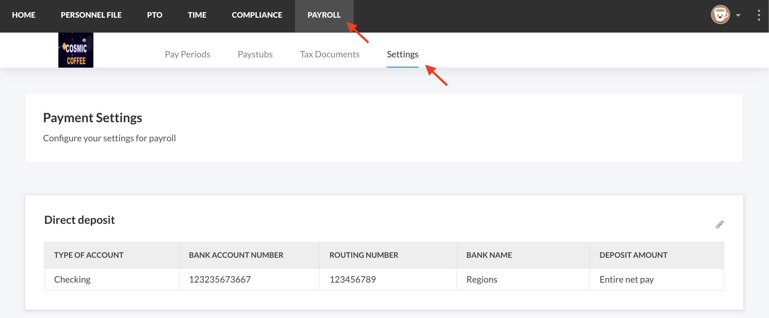Switch to the Pay Periods tab
The width and height of the screenshot is (769, 318).
[187, 54]
